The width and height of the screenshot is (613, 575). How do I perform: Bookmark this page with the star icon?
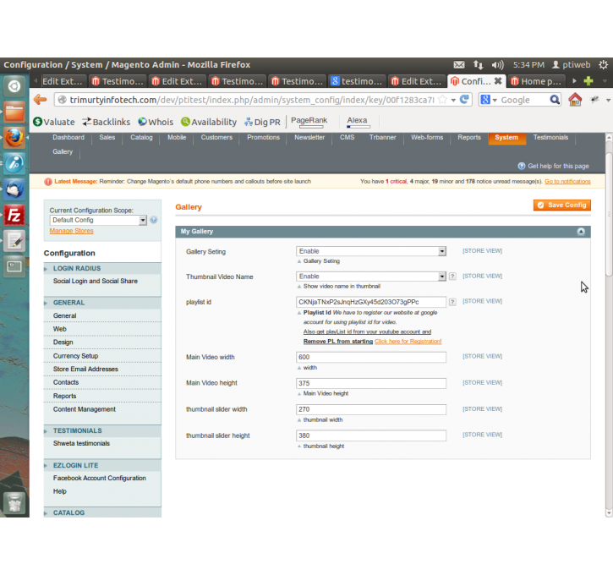442,100
